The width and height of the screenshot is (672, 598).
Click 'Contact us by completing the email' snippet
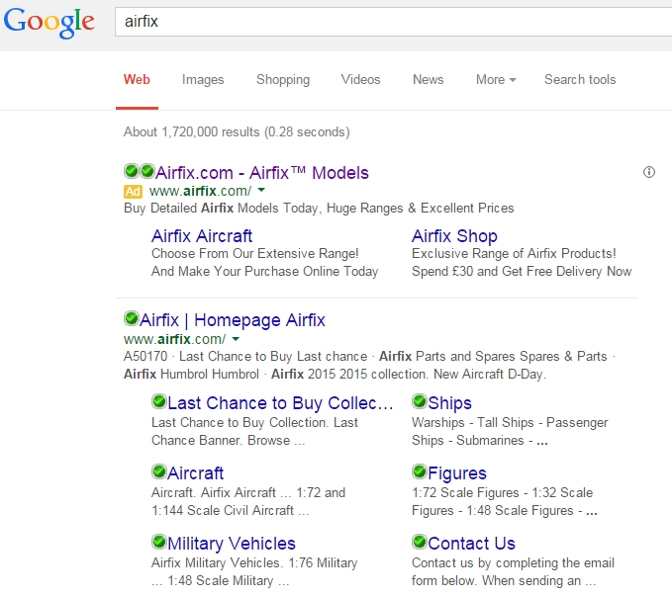[x=513, y=562]
